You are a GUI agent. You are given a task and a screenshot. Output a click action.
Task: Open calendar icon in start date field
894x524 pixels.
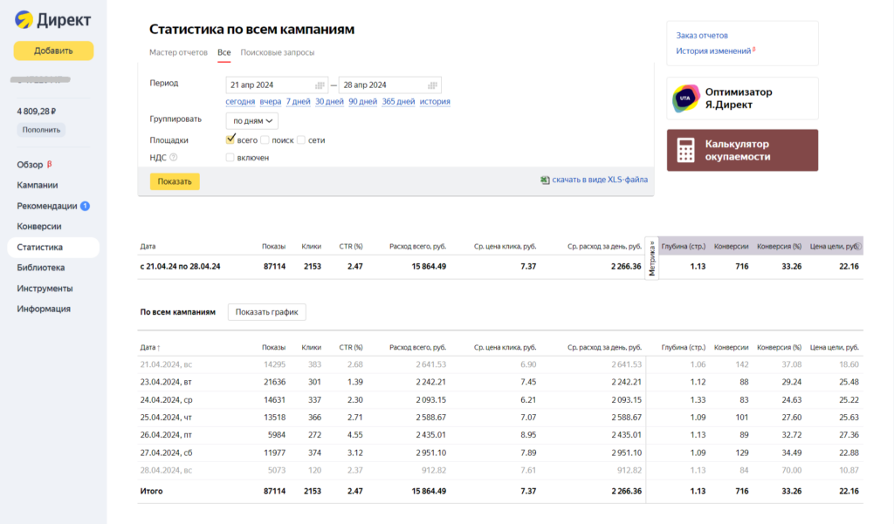pyautogui.click(x=320, y=85)
